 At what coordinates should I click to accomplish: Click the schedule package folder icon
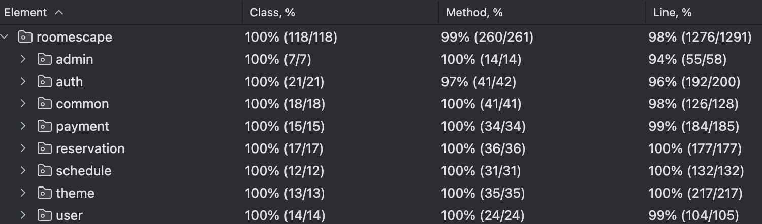(x=45, y=171)
